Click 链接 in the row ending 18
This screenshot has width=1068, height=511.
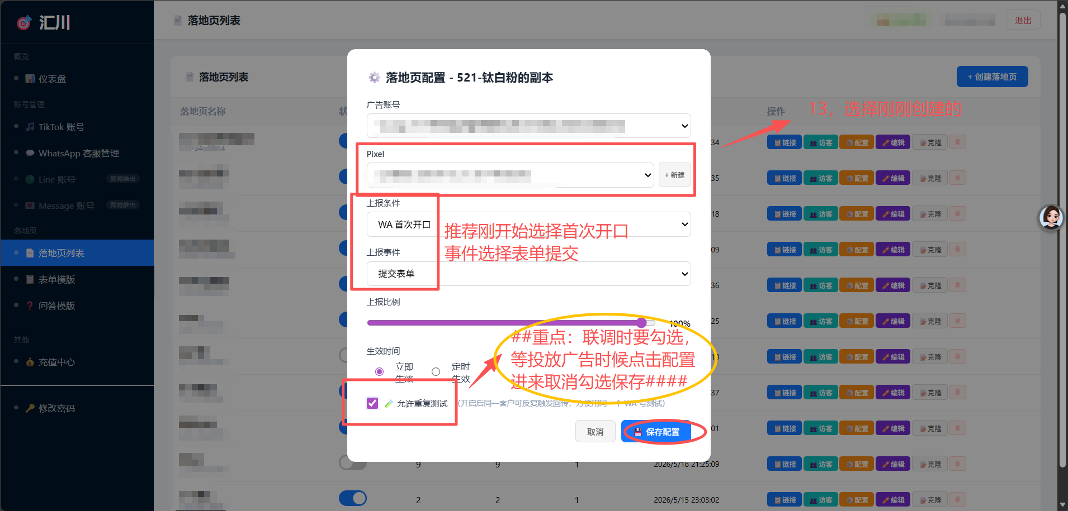785,214
